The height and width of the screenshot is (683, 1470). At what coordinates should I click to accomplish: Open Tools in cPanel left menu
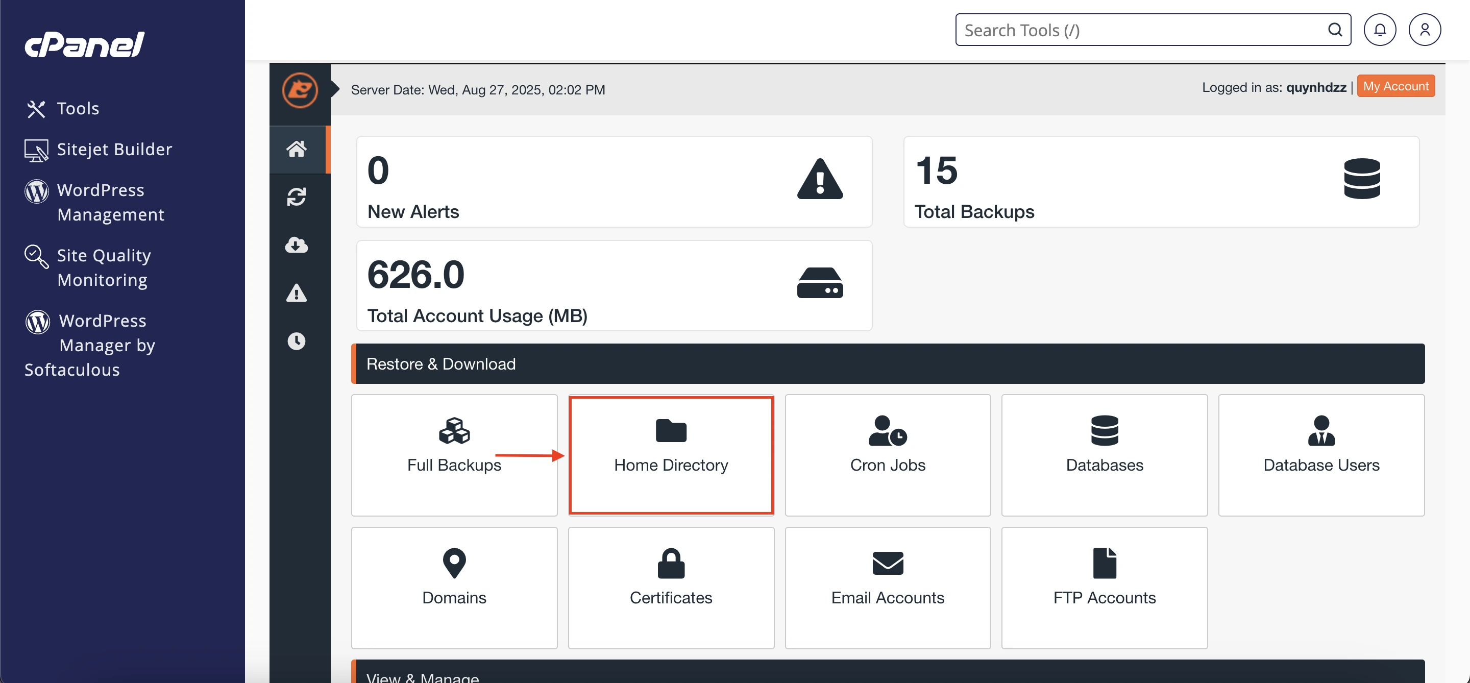(78, 108)
